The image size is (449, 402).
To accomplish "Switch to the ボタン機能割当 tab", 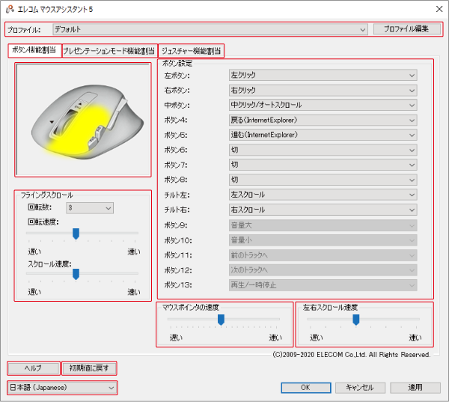I will tap(34, 50).
